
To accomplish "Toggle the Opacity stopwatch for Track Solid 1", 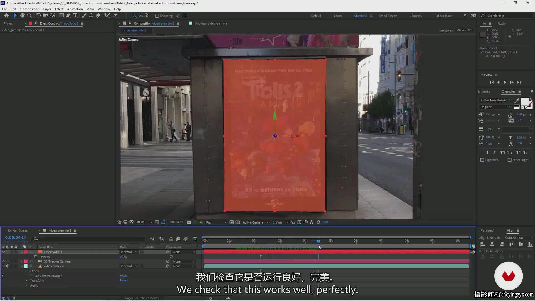I will (x=36, y=257).
